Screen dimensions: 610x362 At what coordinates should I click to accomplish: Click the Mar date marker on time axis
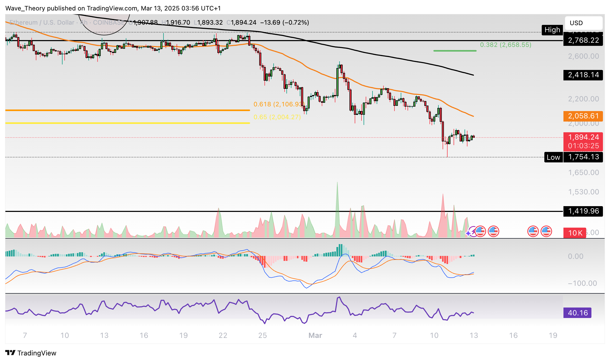coord(315,335)
